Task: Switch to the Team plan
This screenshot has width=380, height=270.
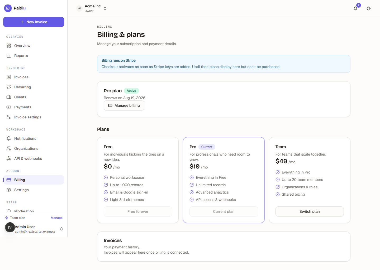Action: [310, 211]
